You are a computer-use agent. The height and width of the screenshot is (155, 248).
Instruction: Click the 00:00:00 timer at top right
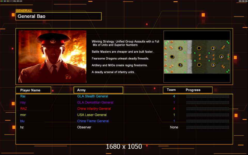[x=243, y=1]
